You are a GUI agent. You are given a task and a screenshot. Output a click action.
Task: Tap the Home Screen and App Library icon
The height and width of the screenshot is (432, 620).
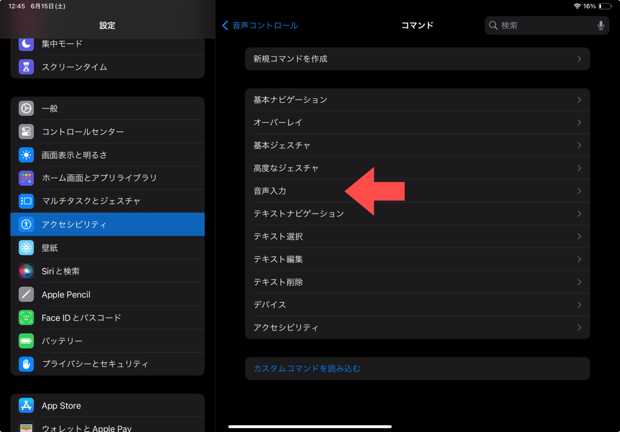26,178
